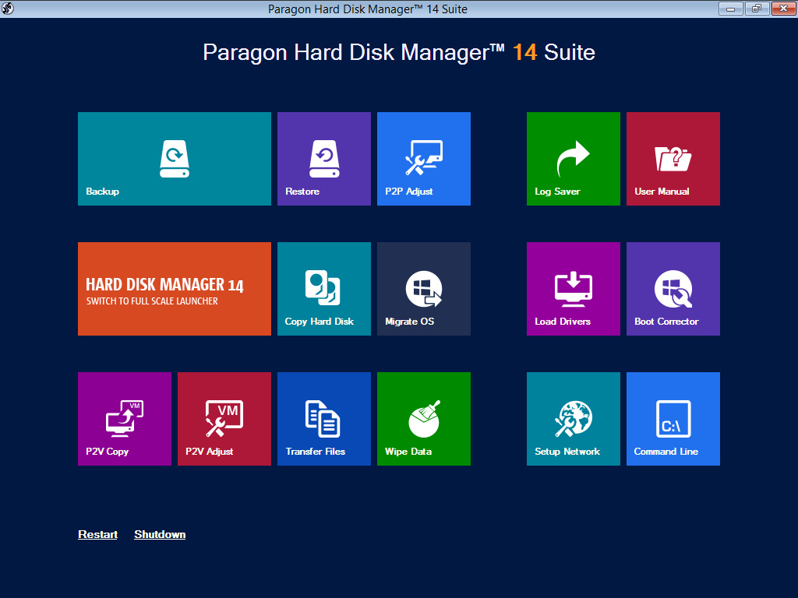Open the P2V Copy tile

[124, 418]
